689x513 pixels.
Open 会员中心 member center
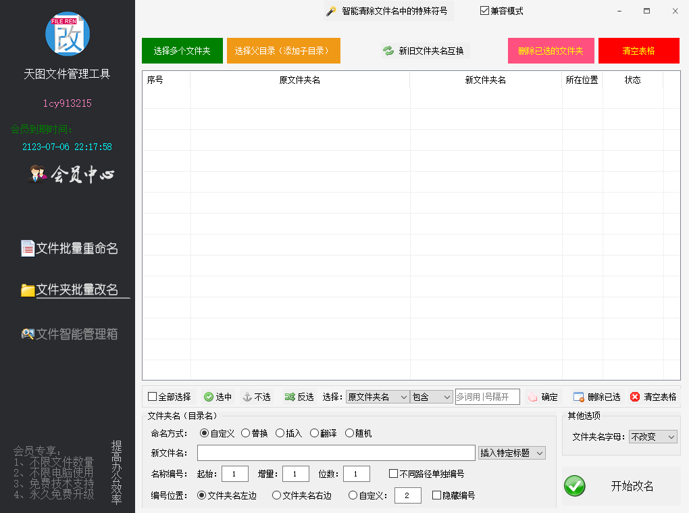coord(72,175)
